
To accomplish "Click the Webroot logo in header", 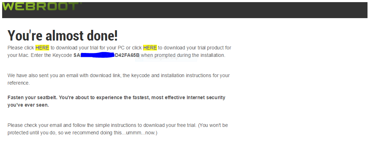I will (41, 6).
